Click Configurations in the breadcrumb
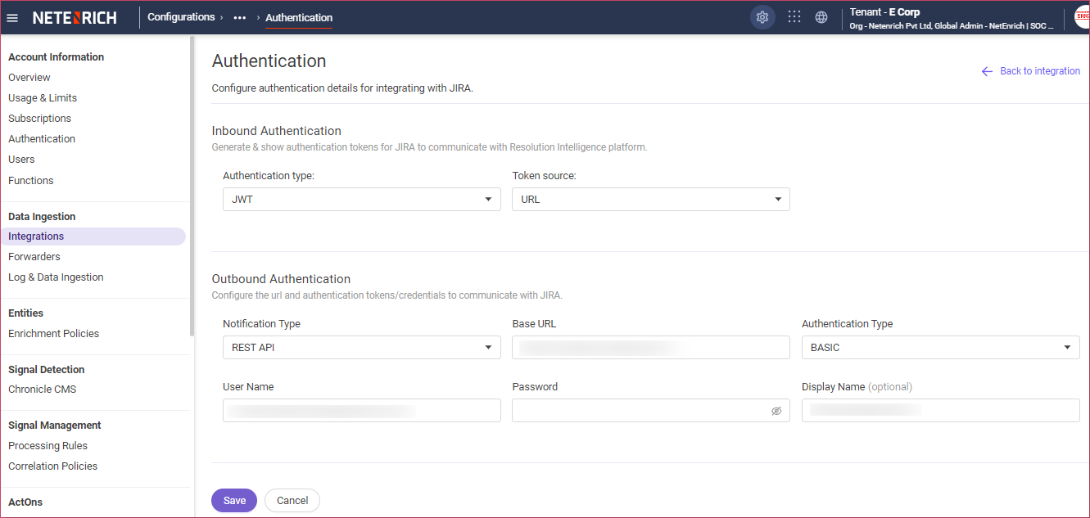 181,16
